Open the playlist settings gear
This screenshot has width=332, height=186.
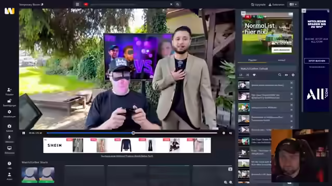coord(293,75)
